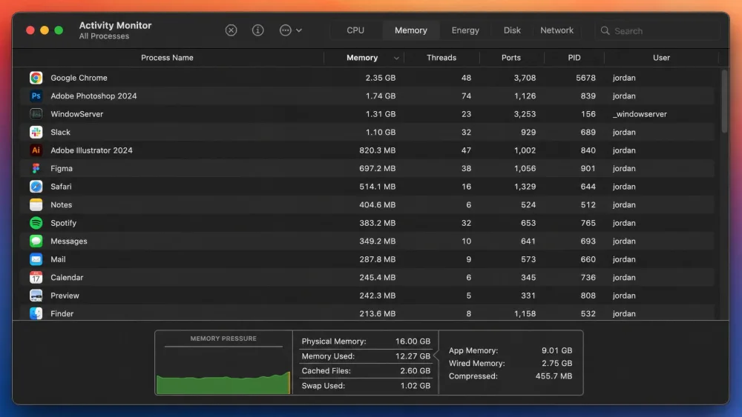Open the ellipsis more-actions toolbar icon

pos(286,30)
